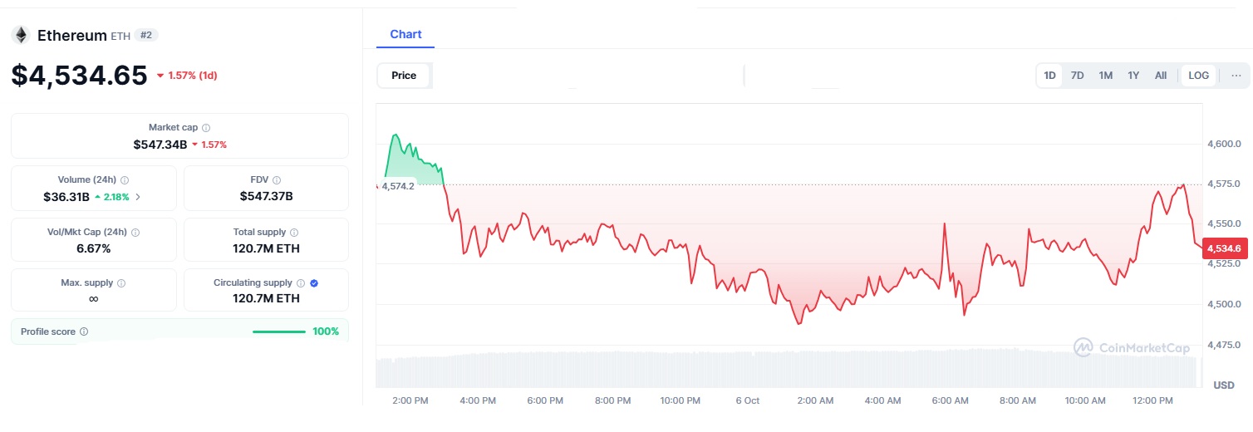Click the Volume (24h) info icon
1253x432 pixels.
pos(125,179)
